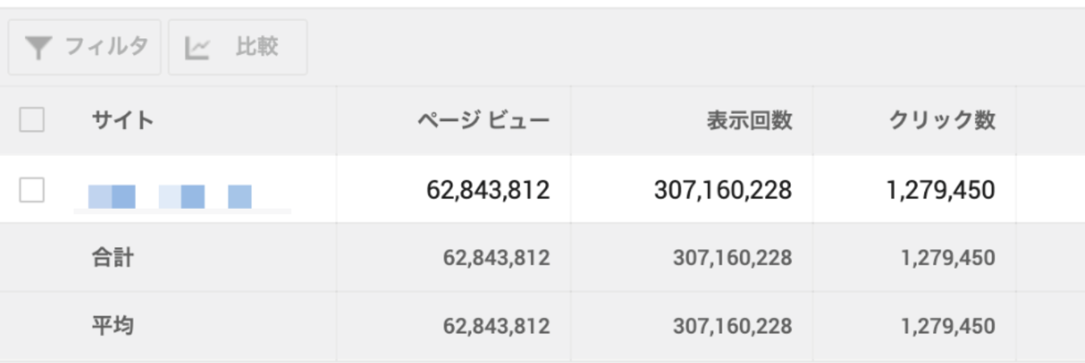Click the 合計 row impressions total
Image resolution: width=1085 pixels, height=363 pixels.
[x=732, y=257]
